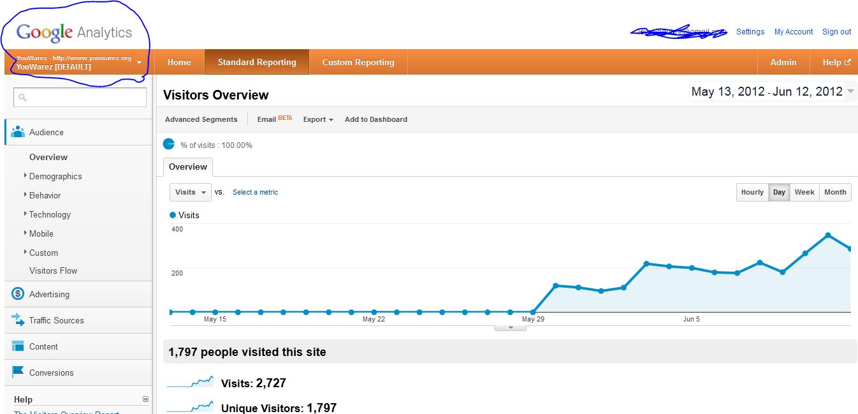Click the magnifier icon in the search box

[x=22, y=98]
